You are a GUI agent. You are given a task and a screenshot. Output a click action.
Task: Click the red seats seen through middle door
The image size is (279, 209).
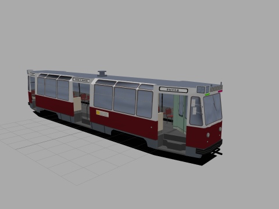[x=85, y=98]
